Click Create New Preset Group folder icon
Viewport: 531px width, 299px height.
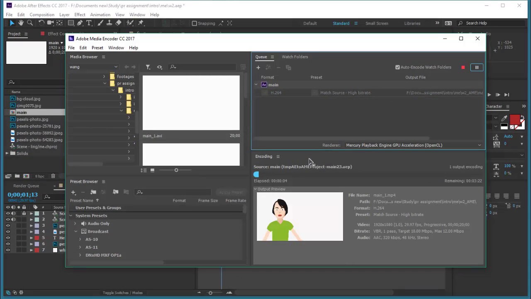click(x=93, y=192)
